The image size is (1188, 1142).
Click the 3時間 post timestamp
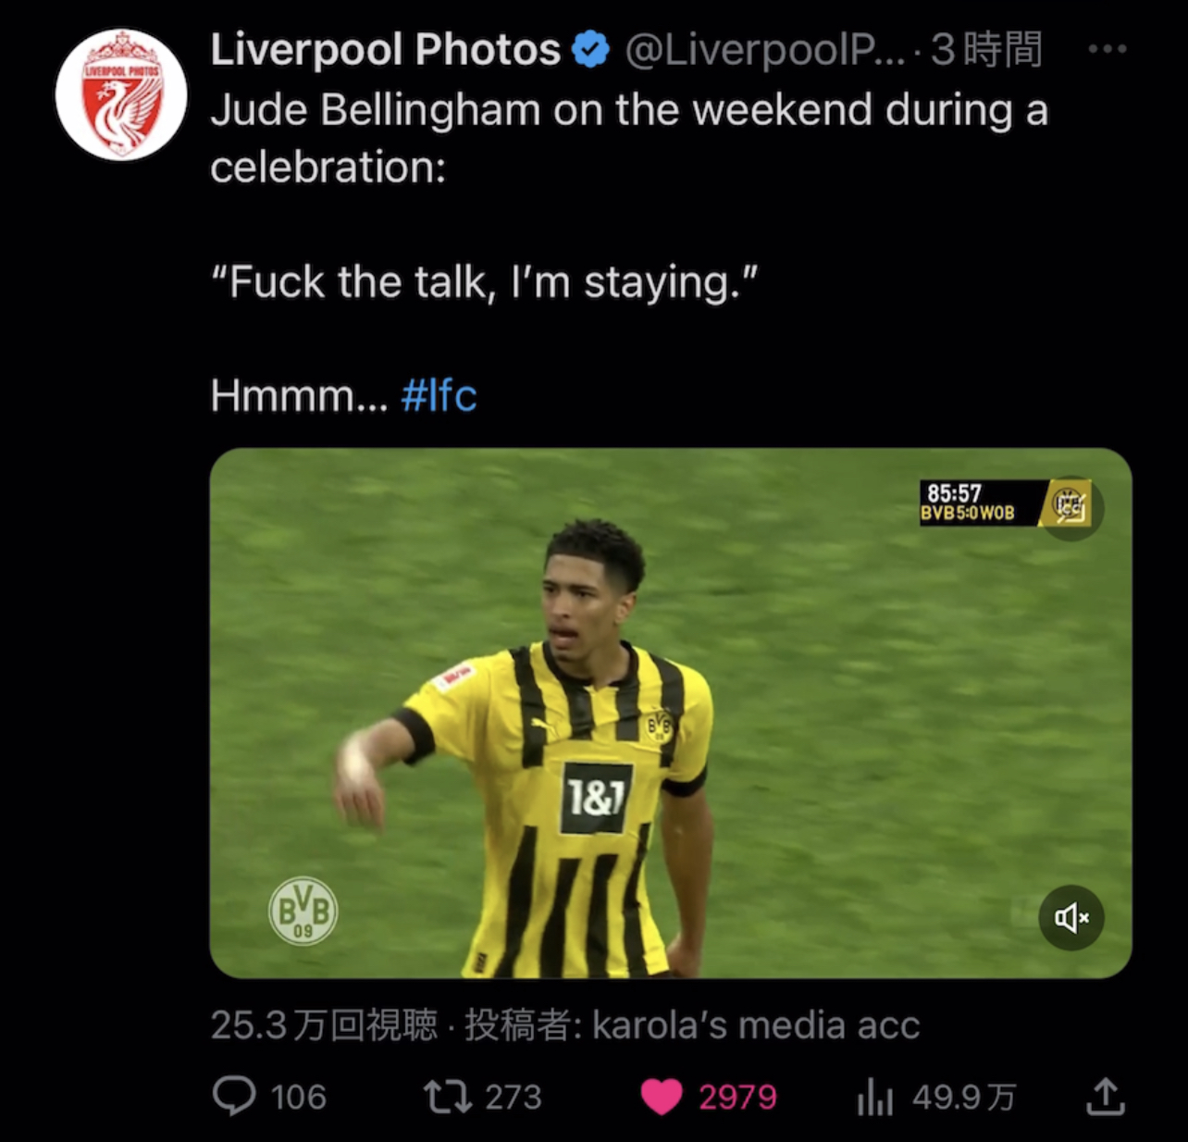[x=986, y=50]
